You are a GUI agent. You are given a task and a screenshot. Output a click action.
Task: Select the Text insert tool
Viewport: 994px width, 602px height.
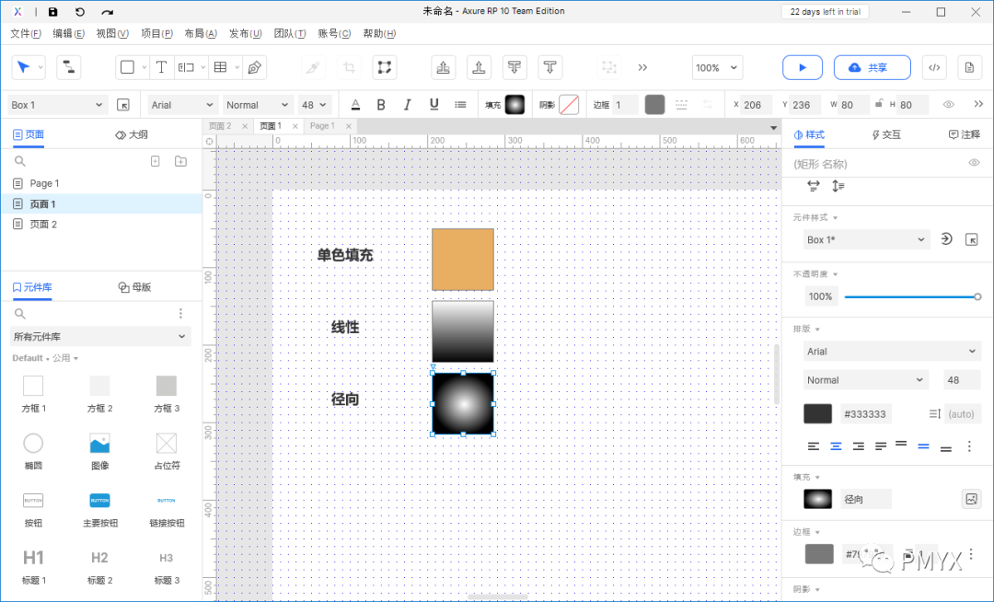[x=161, y=68]
